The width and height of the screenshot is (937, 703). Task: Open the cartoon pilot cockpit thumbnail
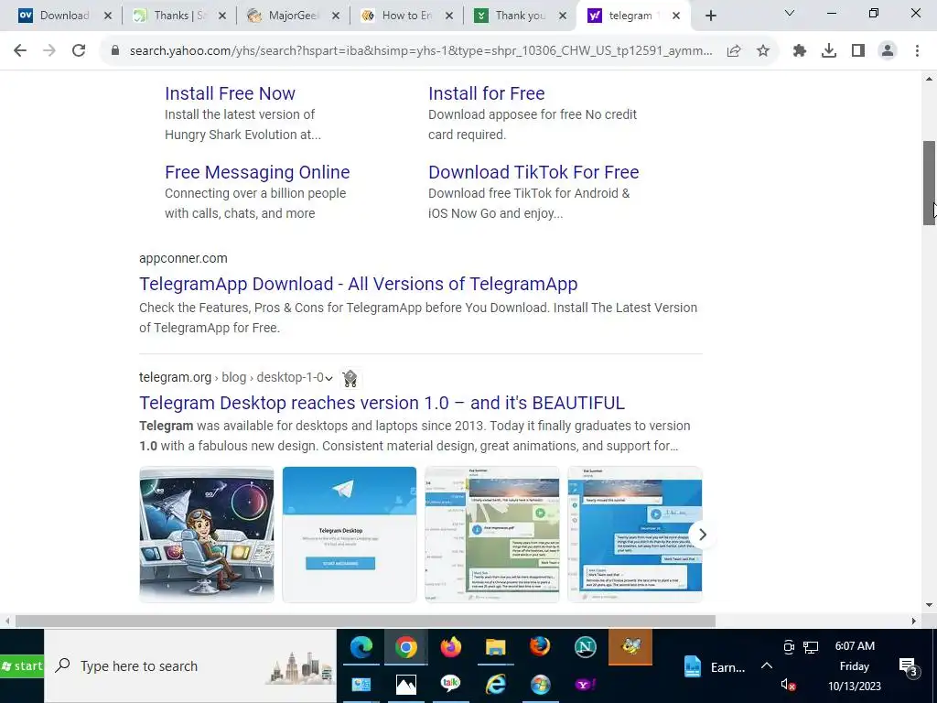click(207, 535)
